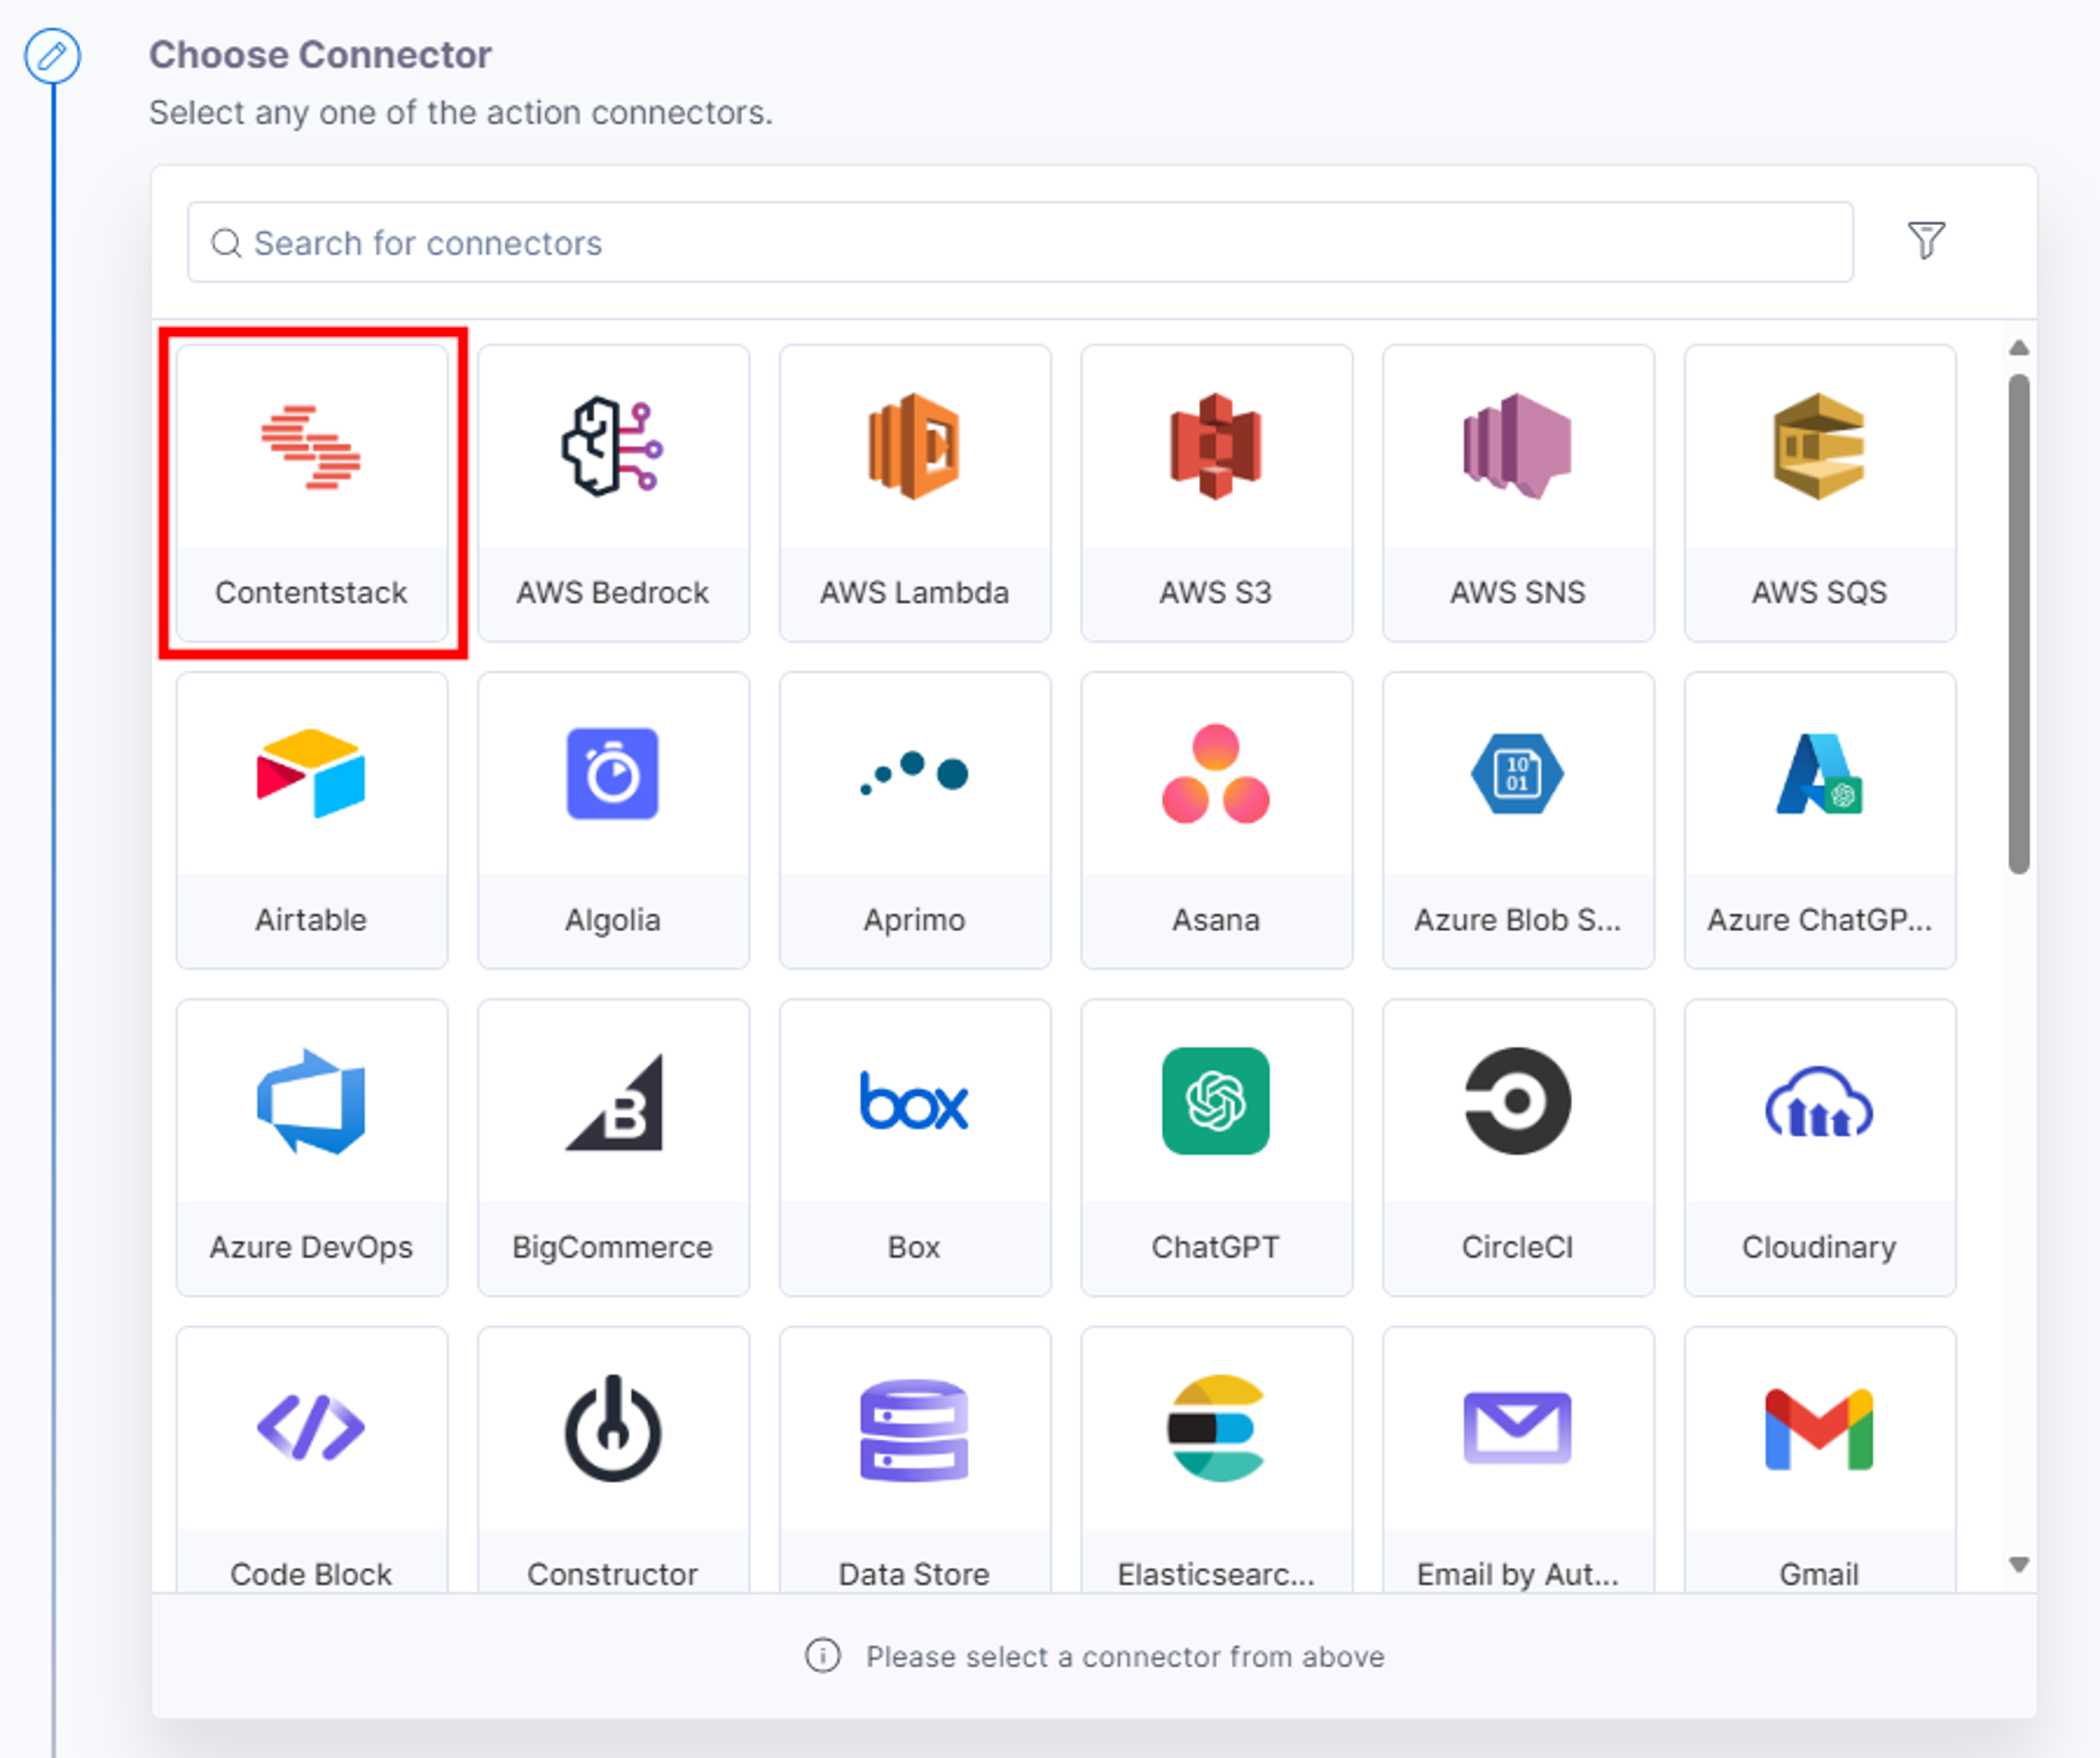
Task: Select the Data Store connector
Action: [x=915, y=1460]
